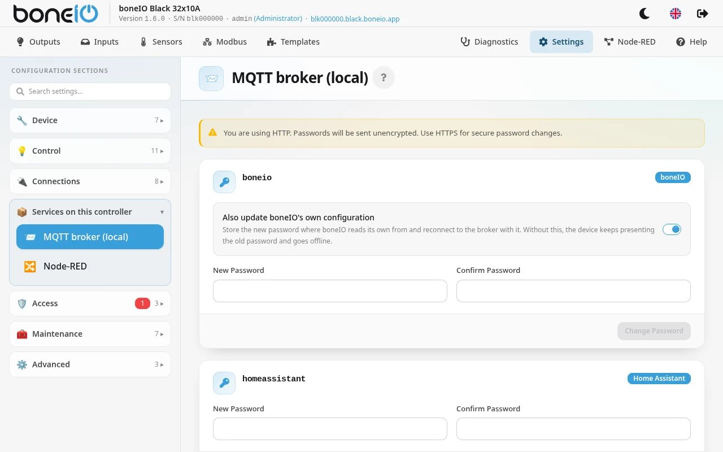Viewport: 723px width, 452px height.
Task: Open the language flag selector
Action: [675, 14]
